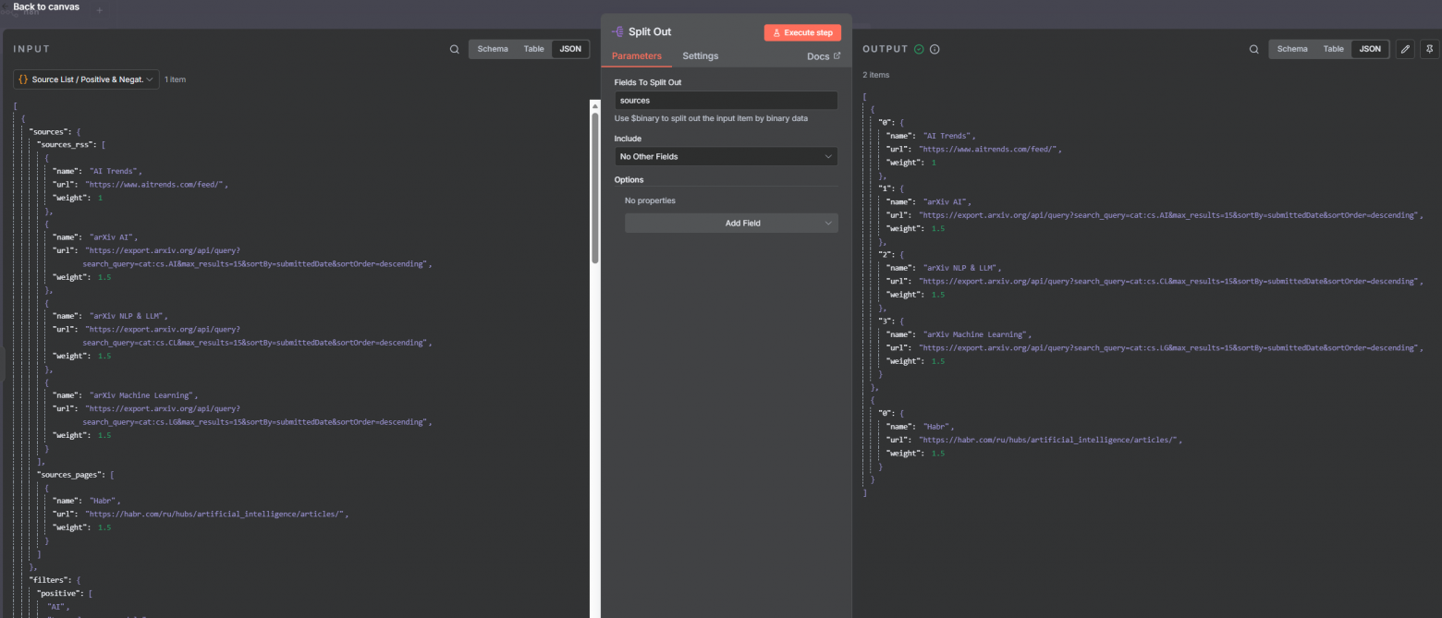Click the Split Out node icon
The image size is (1442, 618).
[x=617, y=31]
